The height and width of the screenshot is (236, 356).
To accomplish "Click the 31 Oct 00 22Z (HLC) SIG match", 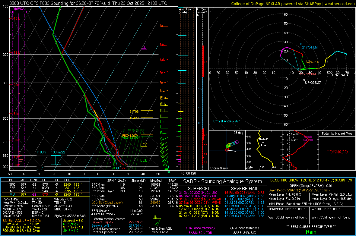I will [x=198, y=193].
